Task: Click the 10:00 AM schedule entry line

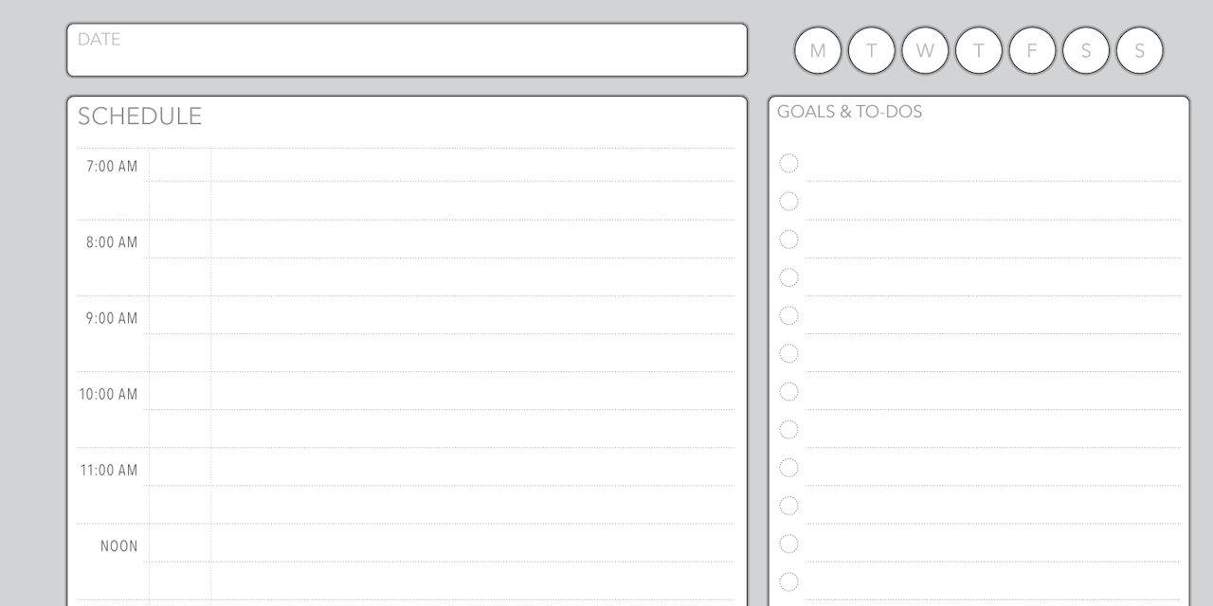Action: coord(406,391)
